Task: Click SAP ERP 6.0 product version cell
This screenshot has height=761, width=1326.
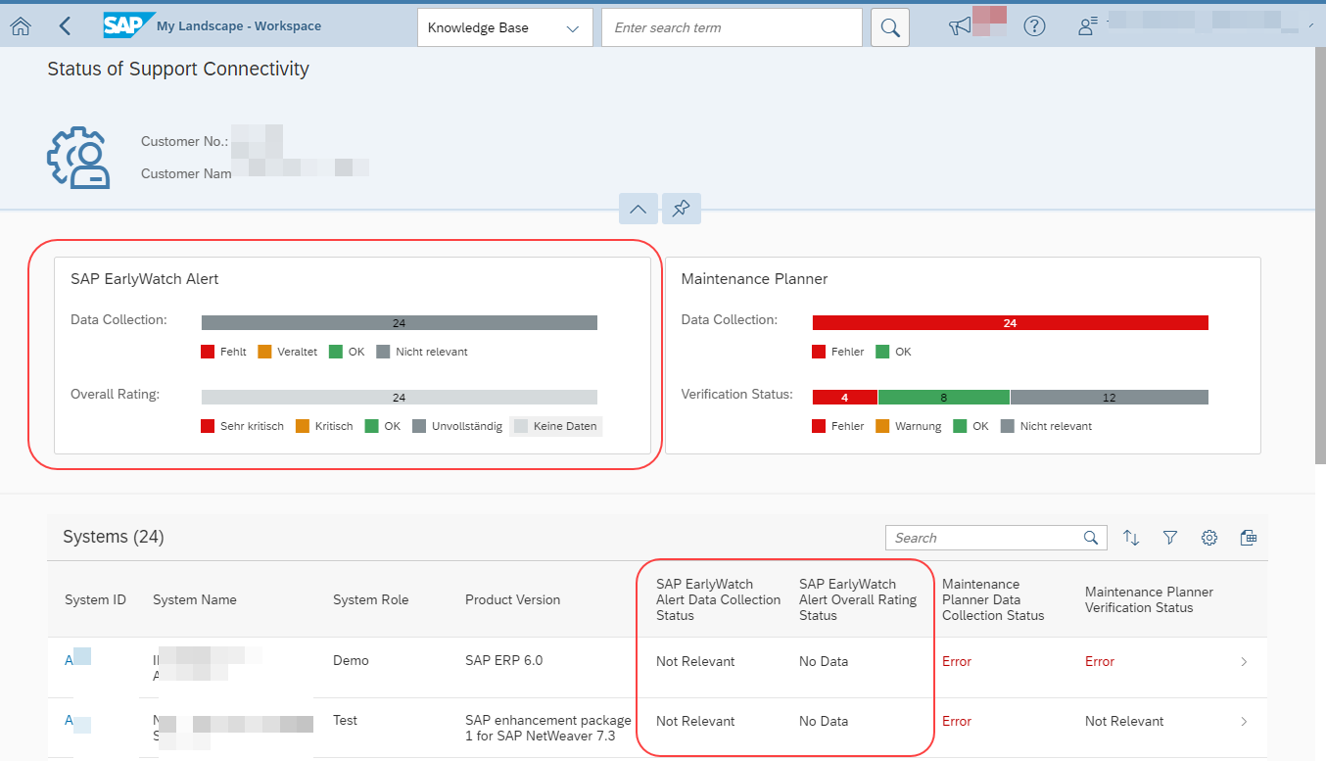Action: [x=503, y=660]
